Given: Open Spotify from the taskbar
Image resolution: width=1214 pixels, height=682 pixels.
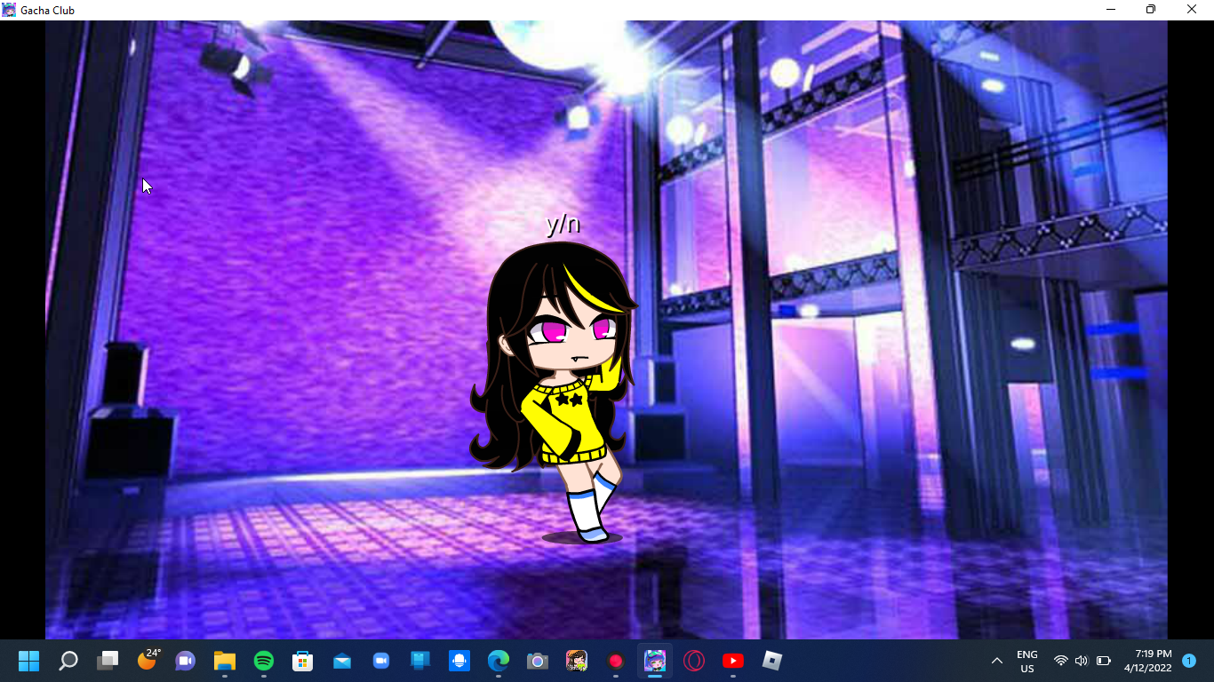Looking at the screenshot, I should tap(263, 661).
